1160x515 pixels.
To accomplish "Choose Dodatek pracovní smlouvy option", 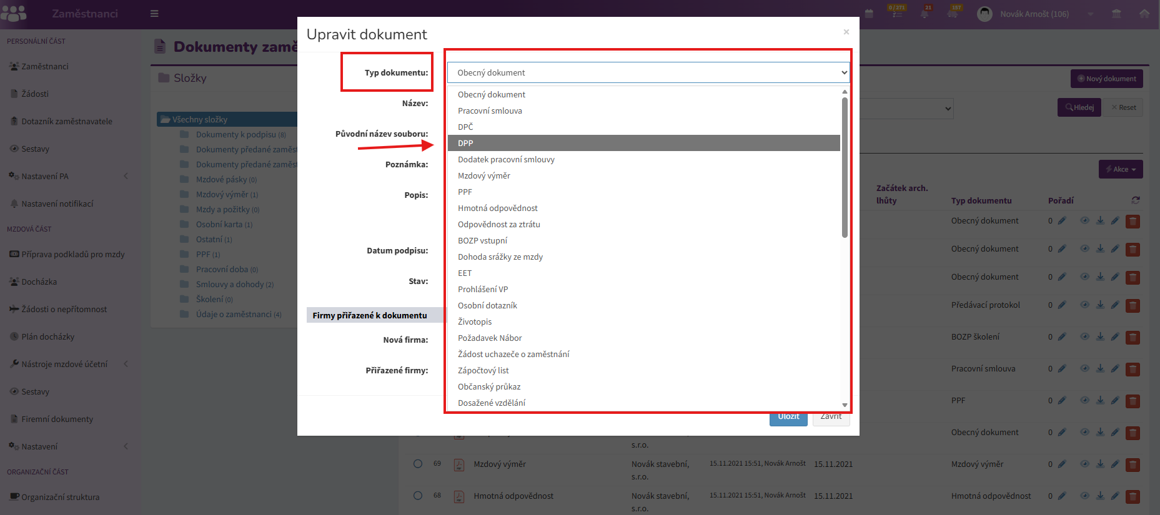I will pyautogui.click(x=644, y=159).
